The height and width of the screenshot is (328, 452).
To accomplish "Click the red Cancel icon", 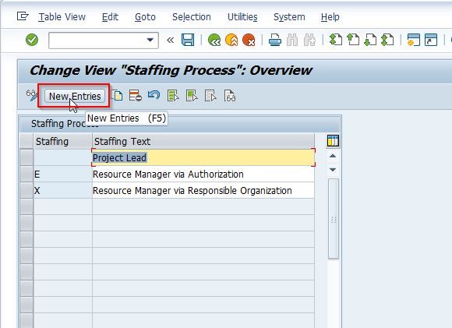I will 249,40.
